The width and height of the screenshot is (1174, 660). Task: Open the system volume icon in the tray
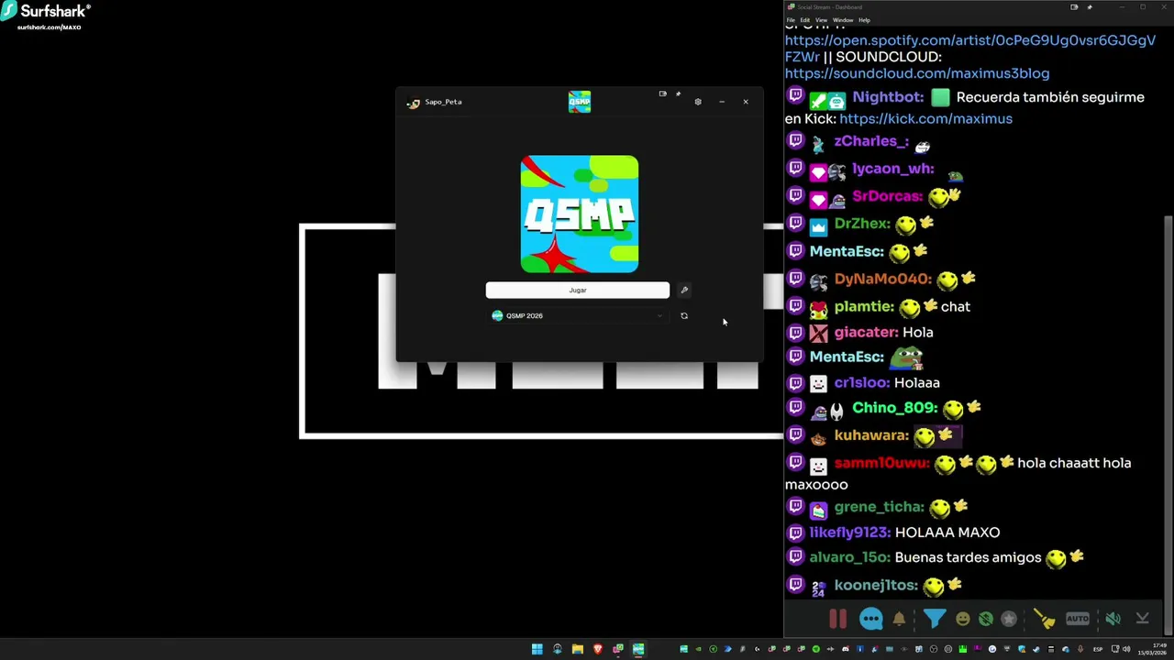coord(1126,649)
